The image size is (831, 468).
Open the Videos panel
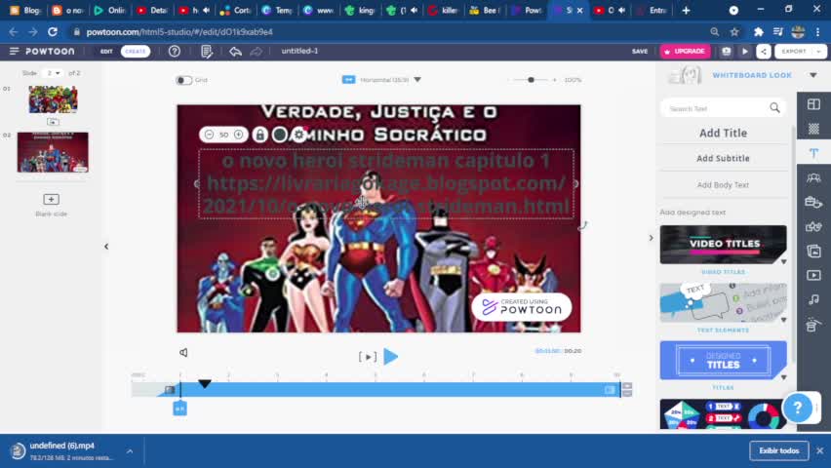pos(813,275)
